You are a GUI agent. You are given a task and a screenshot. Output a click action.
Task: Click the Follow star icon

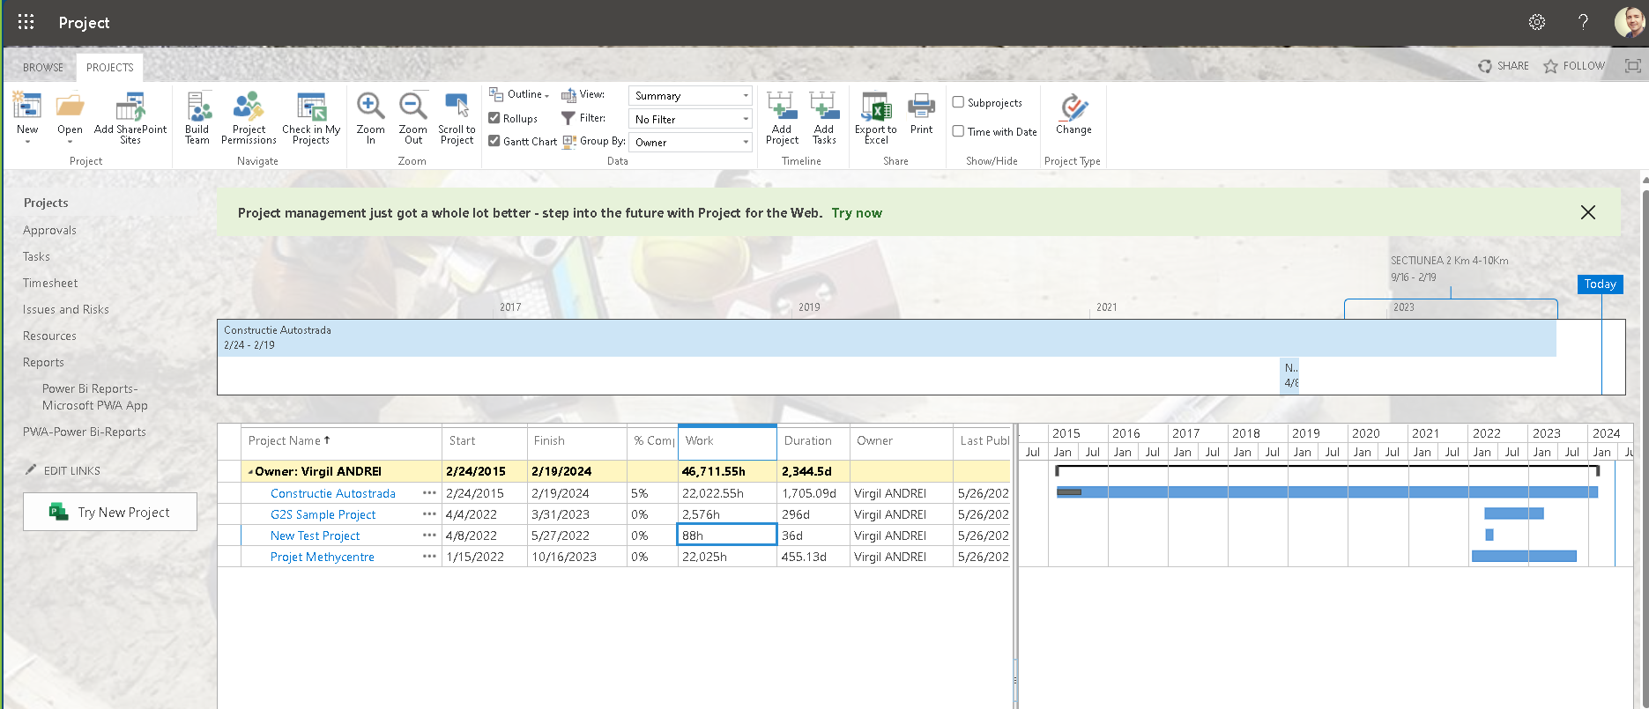point(1551,66)
